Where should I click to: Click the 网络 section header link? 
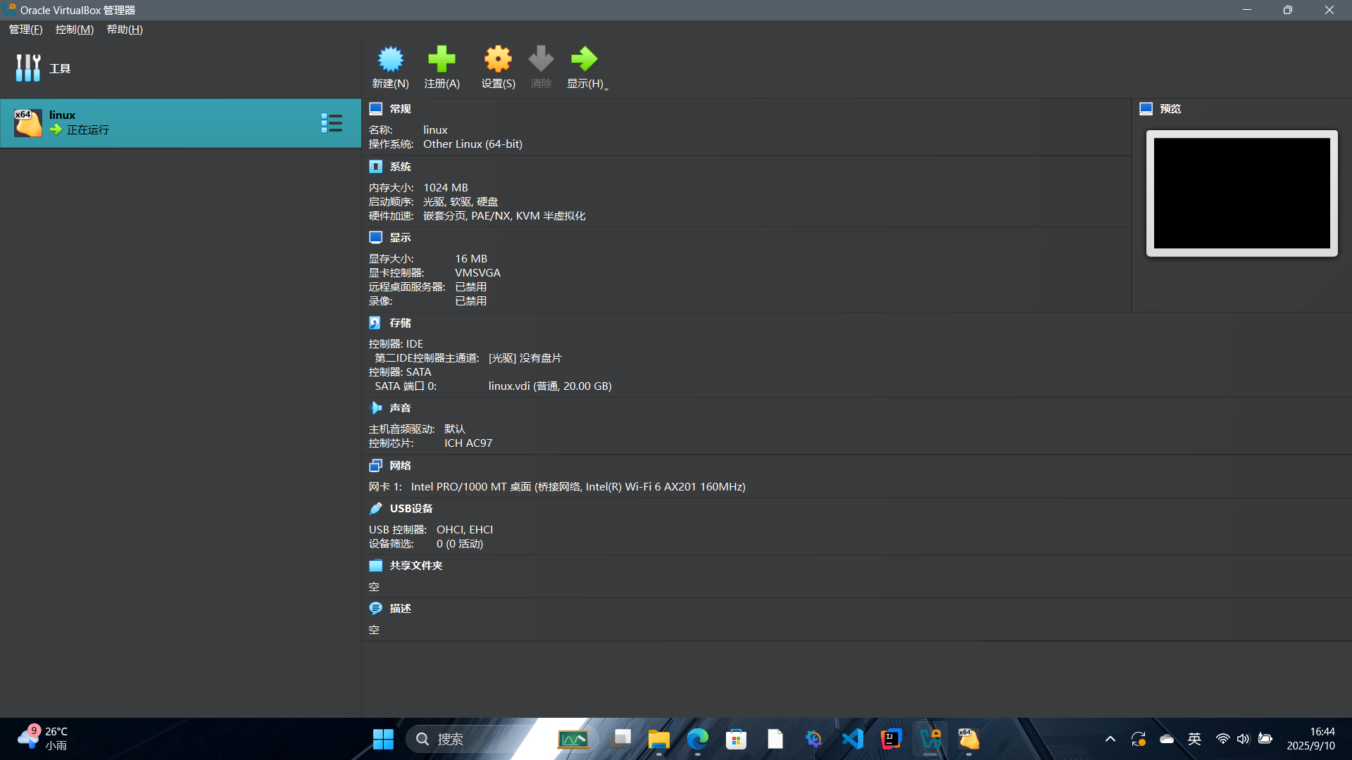click(400, 466)
